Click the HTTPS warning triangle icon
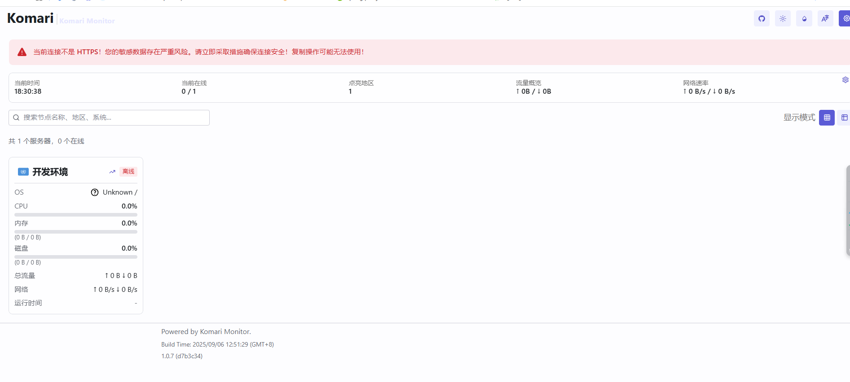 pyautogui.click(x=22, y=52)
